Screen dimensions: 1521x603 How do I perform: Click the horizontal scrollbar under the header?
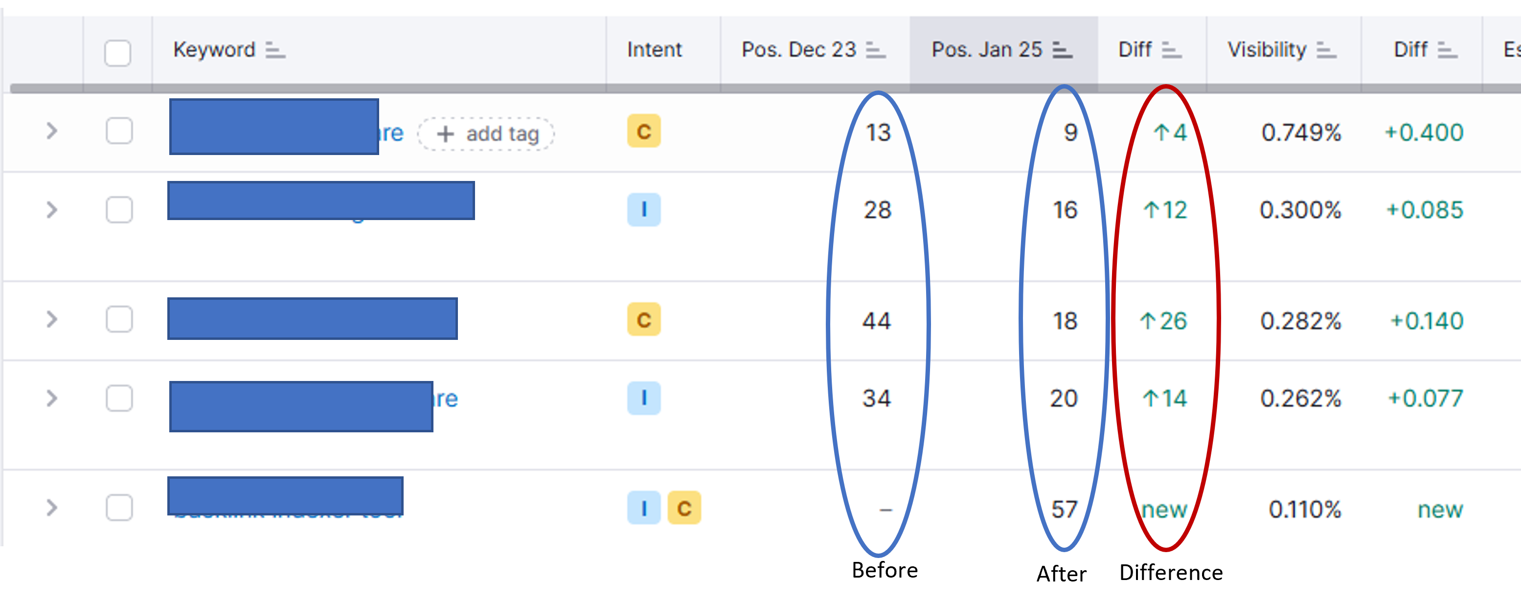[765, 89]
